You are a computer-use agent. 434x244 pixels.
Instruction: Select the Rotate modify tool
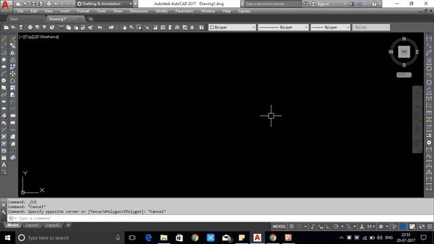click(13, 81)
